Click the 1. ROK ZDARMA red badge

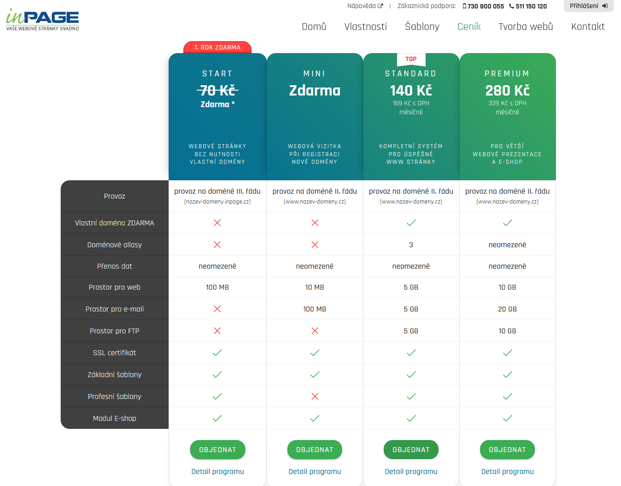point(217,47)
